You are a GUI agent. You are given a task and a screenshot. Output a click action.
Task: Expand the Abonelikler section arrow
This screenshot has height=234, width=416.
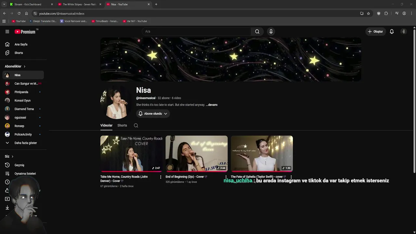pos(24,66)
